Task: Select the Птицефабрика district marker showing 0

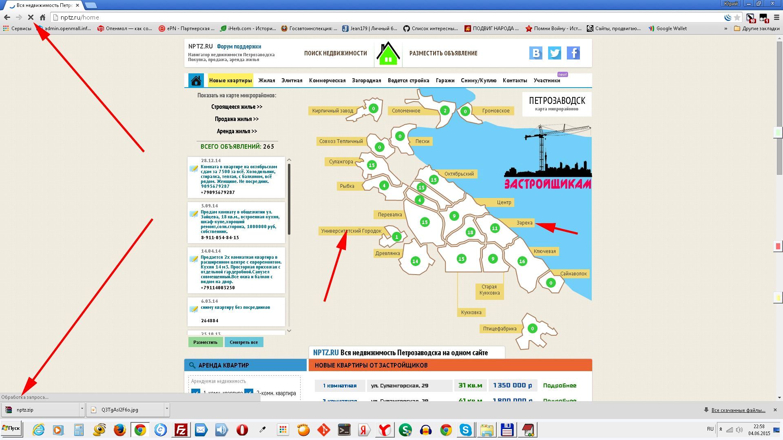Action: coord(532,328)
